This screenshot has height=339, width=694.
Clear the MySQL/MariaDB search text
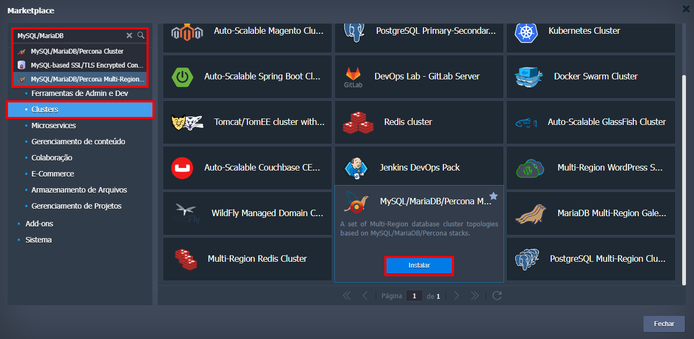point(129,35)
